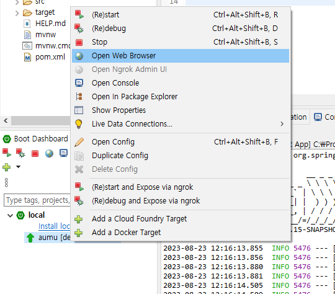335x294 pixels.
Task: Select Open Console menu entry
Action: (x=181, y=83)
